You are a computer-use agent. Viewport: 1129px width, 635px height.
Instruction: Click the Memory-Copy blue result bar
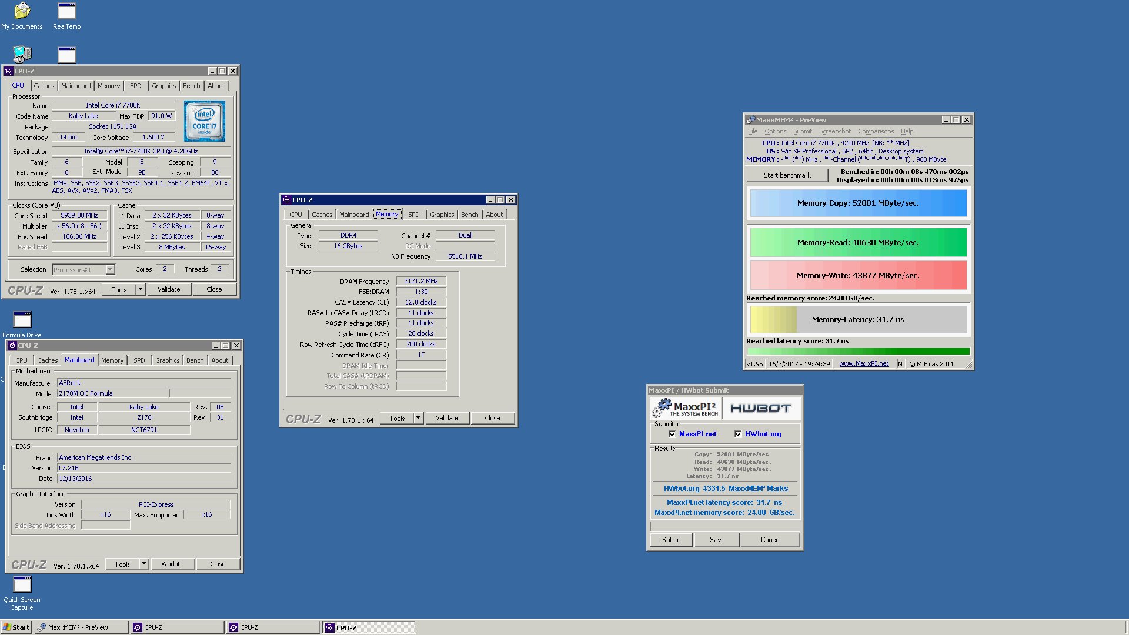pyautogui.click(x=858, y=203)
